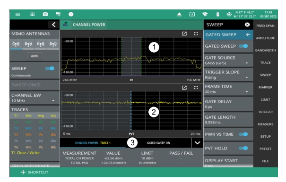Open the apps grid icon
This screenshot has height=182, width=286.
coord(33,14)
